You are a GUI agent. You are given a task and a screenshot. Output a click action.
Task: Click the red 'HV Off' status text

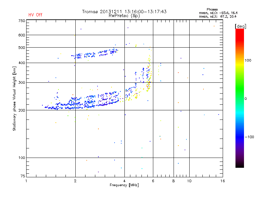click(35, 15)
